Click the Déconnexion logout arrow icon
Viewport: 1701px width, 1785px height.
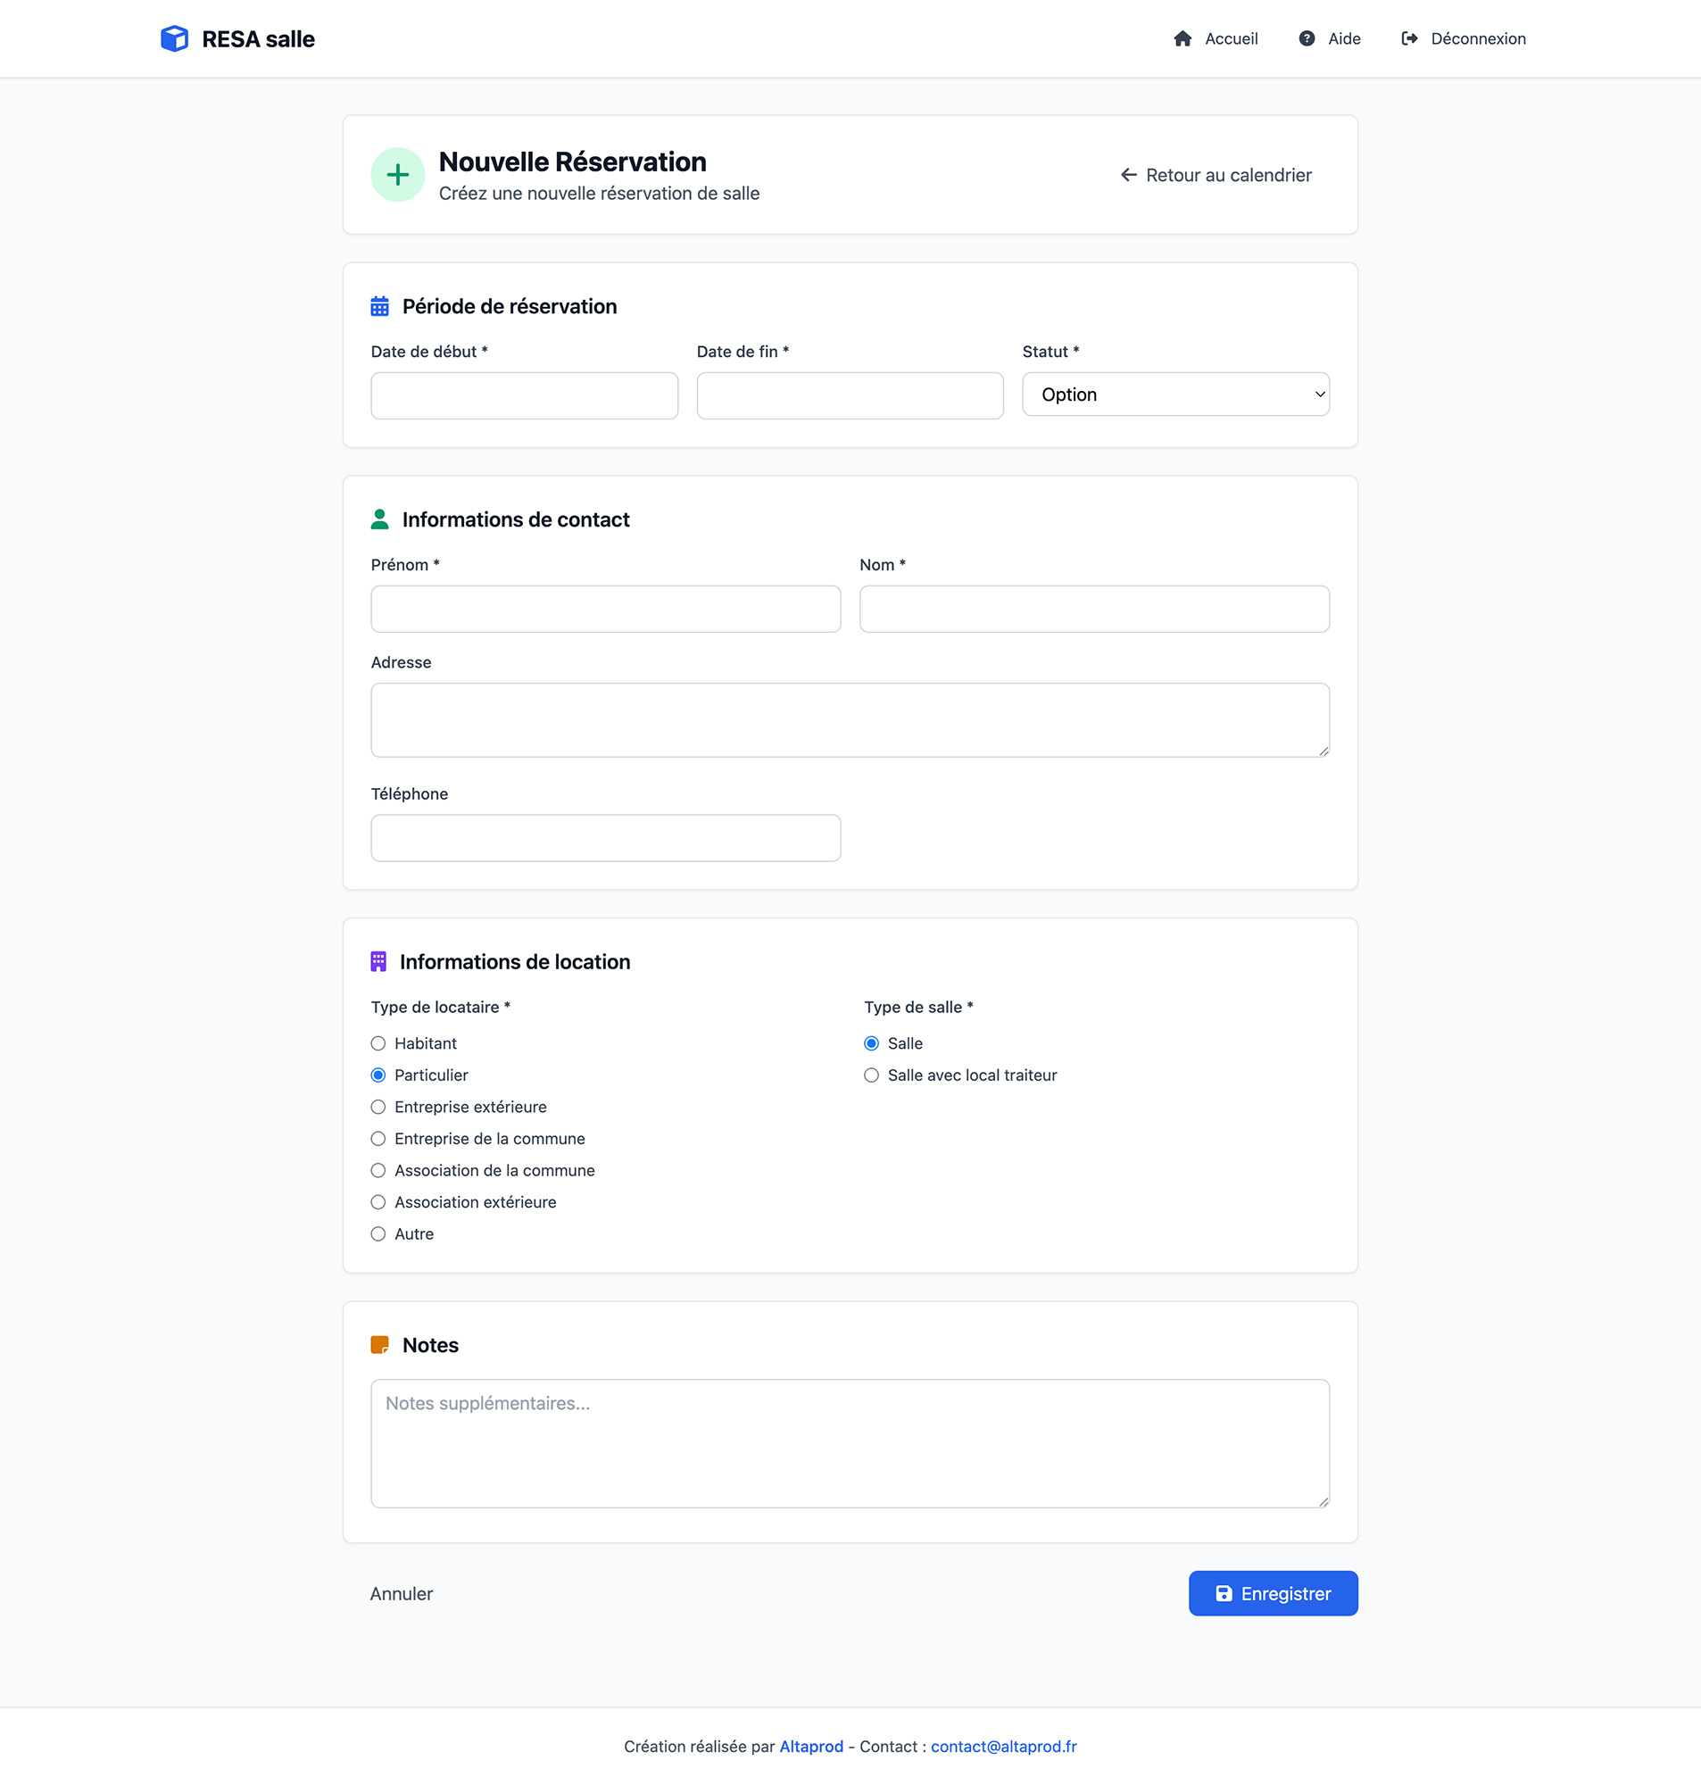coord(1409,39)
